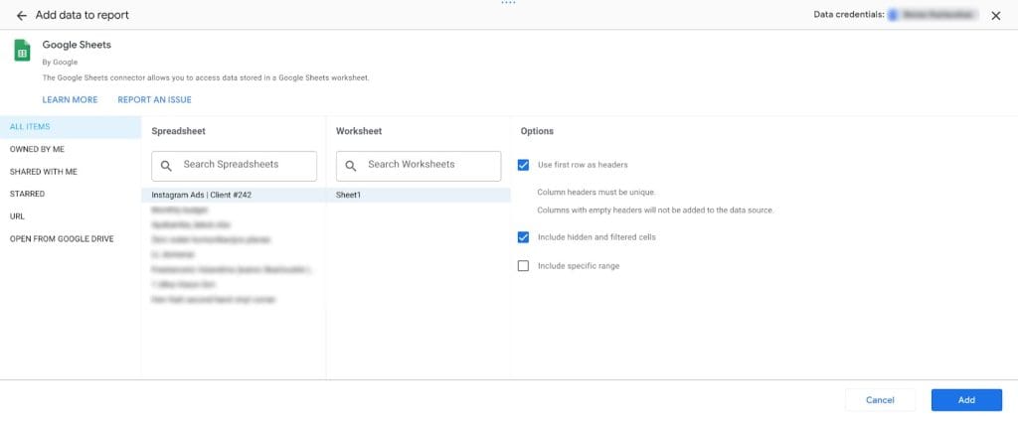Click the back arrow icon

(21, 16)
